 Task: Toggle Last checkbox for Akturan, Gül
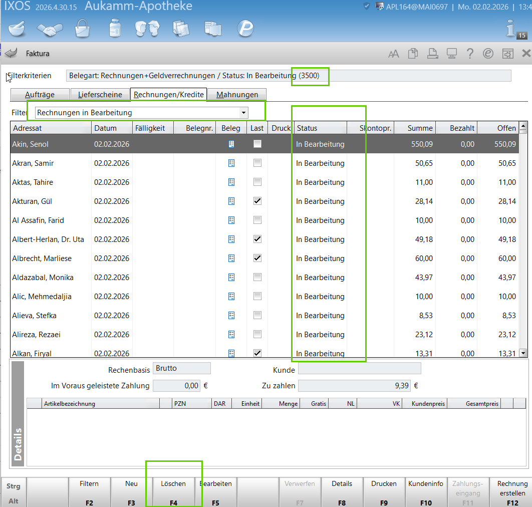click(x=257, y=201)
